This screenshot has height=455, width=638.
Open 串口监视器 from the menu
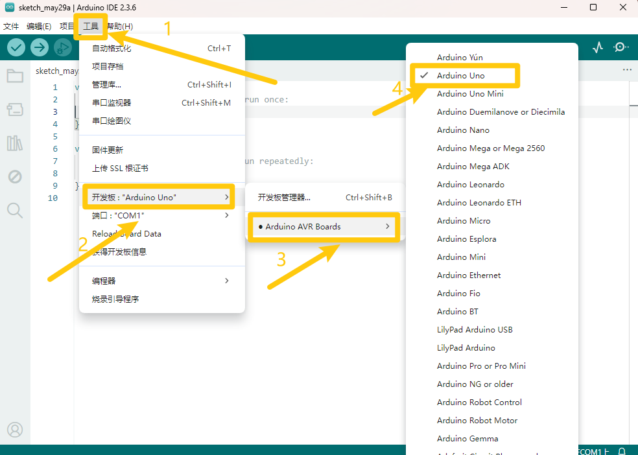[x=162, y=103]
